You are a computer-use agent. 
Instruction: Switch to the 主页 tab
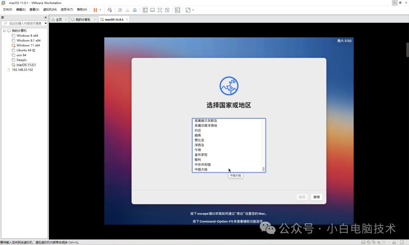[59, 19]
